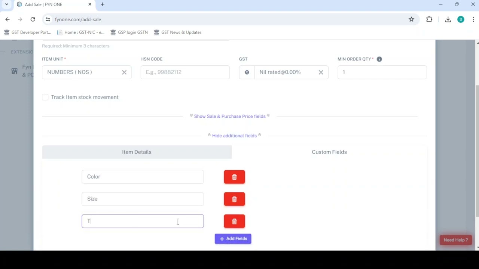This screenshot has width=479, height=269.
Task: Click the Size field name input
Action: pyautogui.click(x=143, y=199)
